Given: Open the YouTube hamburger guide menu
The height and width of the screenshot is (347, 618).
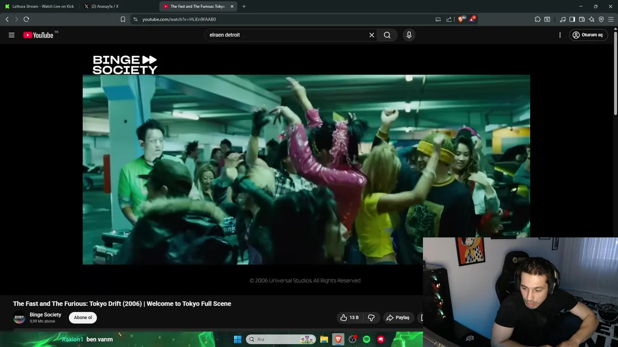Looking at the screenshot, I should pos(12,35).
